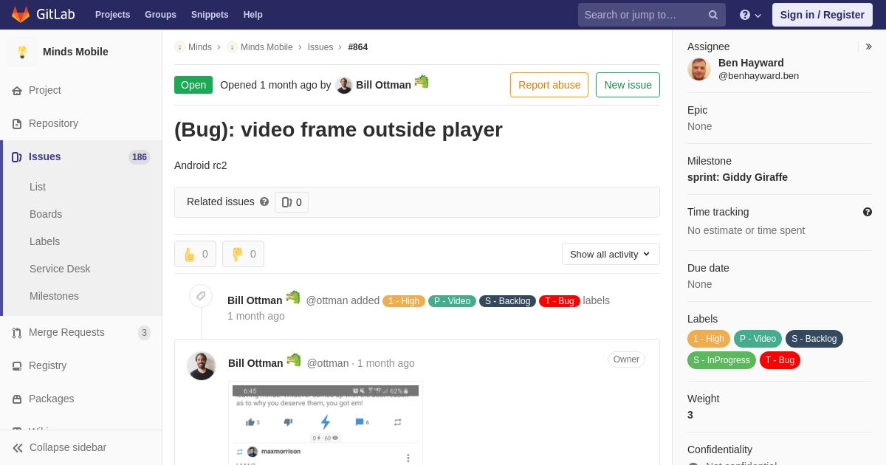Viewport: 886px width, 465px height.
Task: Click the @benhayward.ben username
Action: pyautogui.click(x=758, y=75)
